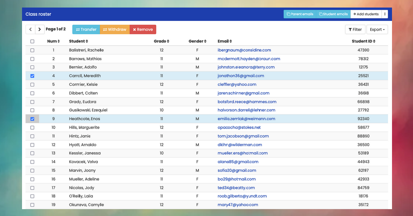The image size is (413, 216).
Task: Open the Export dropdown
Action: (377, 29)
